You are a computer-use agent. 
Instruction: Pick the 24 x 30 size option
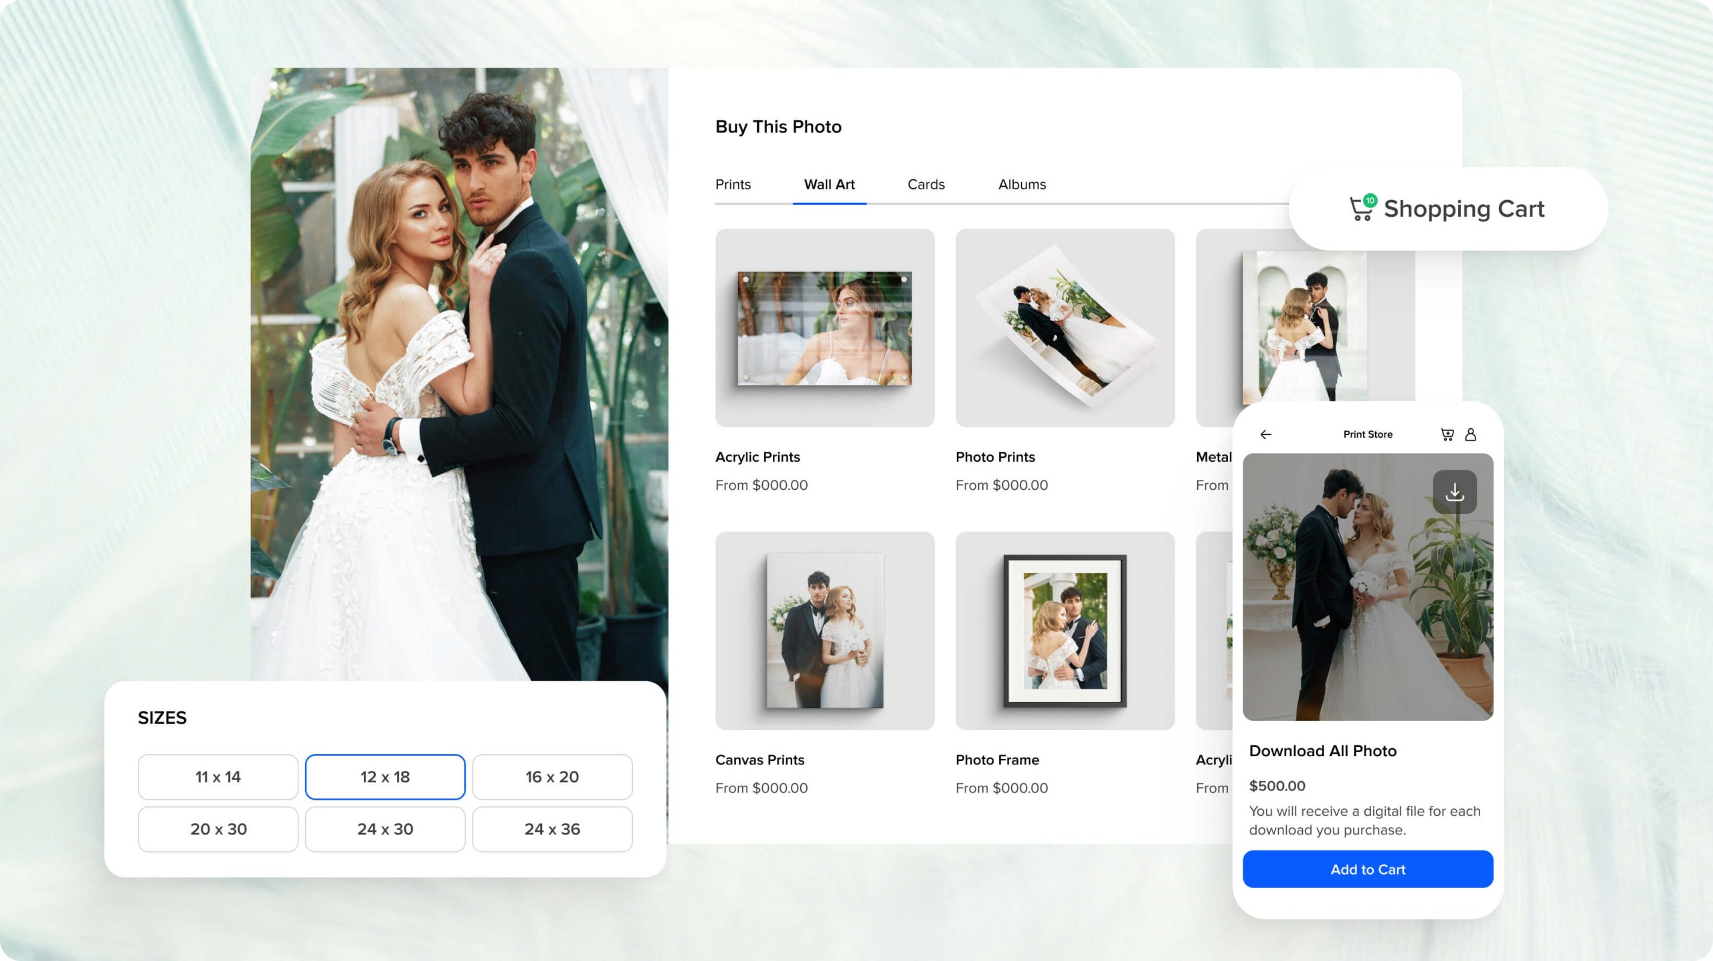click(385, 828)
